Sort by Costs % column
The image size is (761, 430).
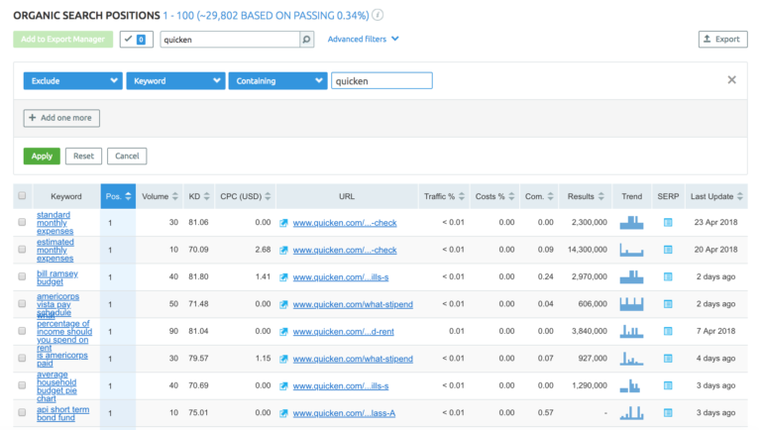(x=494, y=196)
